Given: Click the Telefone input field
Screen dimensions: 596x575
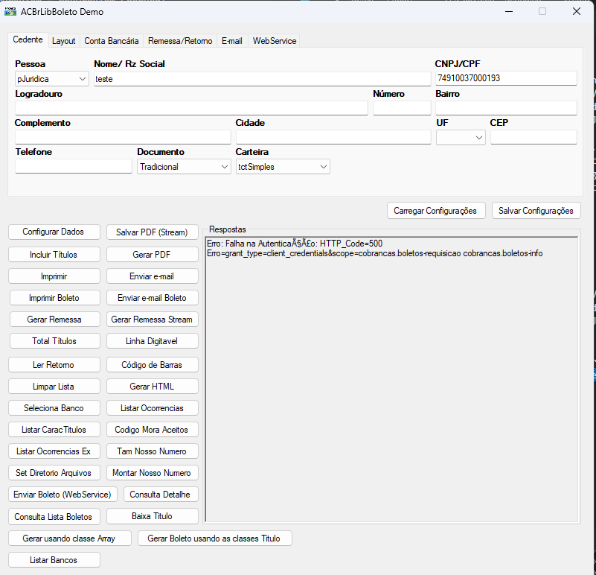Looking at the screenshot, I should point(74,166).
